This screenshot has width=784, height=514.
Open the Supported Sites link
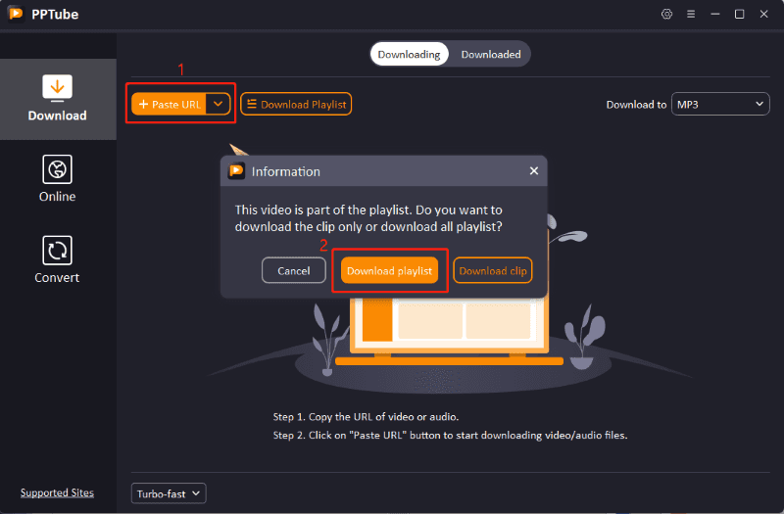pyautogui.click(x=57, y=492)
